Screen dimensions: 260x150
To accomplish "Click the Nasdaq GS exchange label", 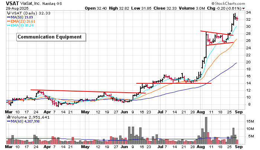I will (52, 3).
